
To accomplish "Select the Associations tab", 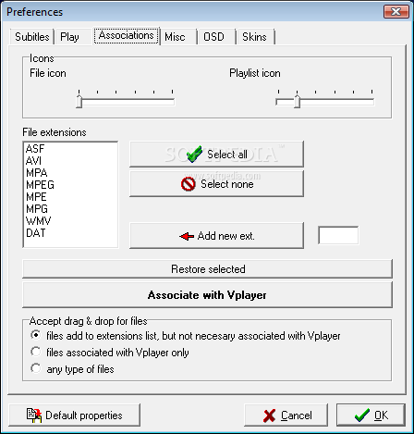I will coord(127,36).
